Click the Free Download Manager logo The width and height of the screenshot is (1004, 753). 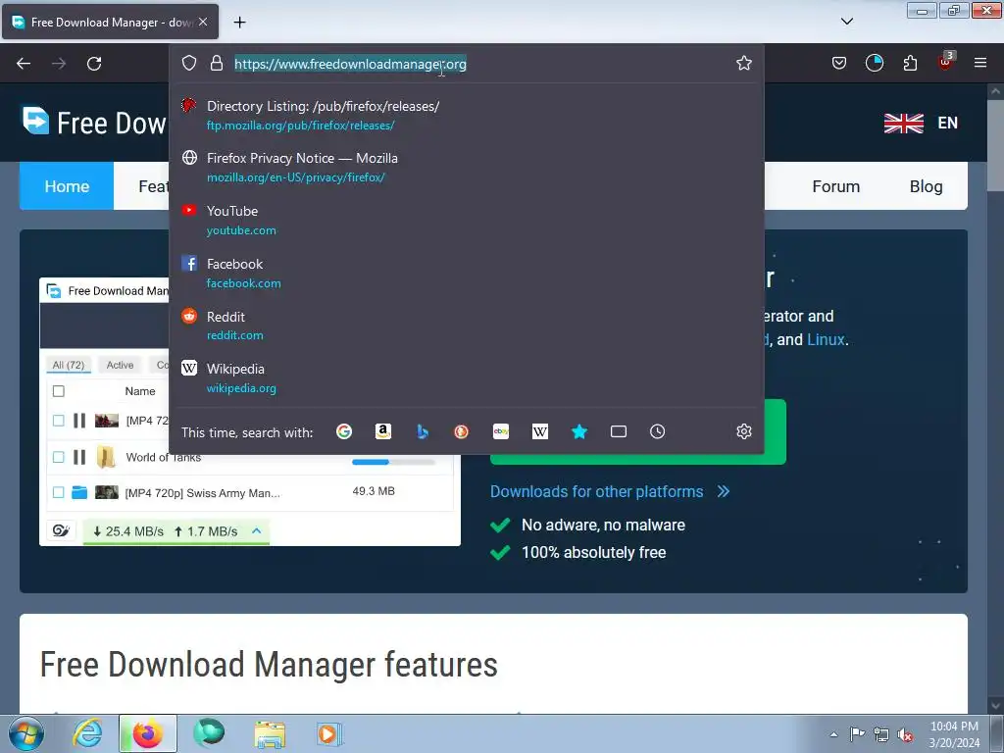point(94,123)
